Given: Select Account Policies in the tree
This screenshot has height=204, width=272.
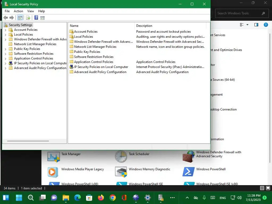Looking at the screenshot, I should pos(26,30).
